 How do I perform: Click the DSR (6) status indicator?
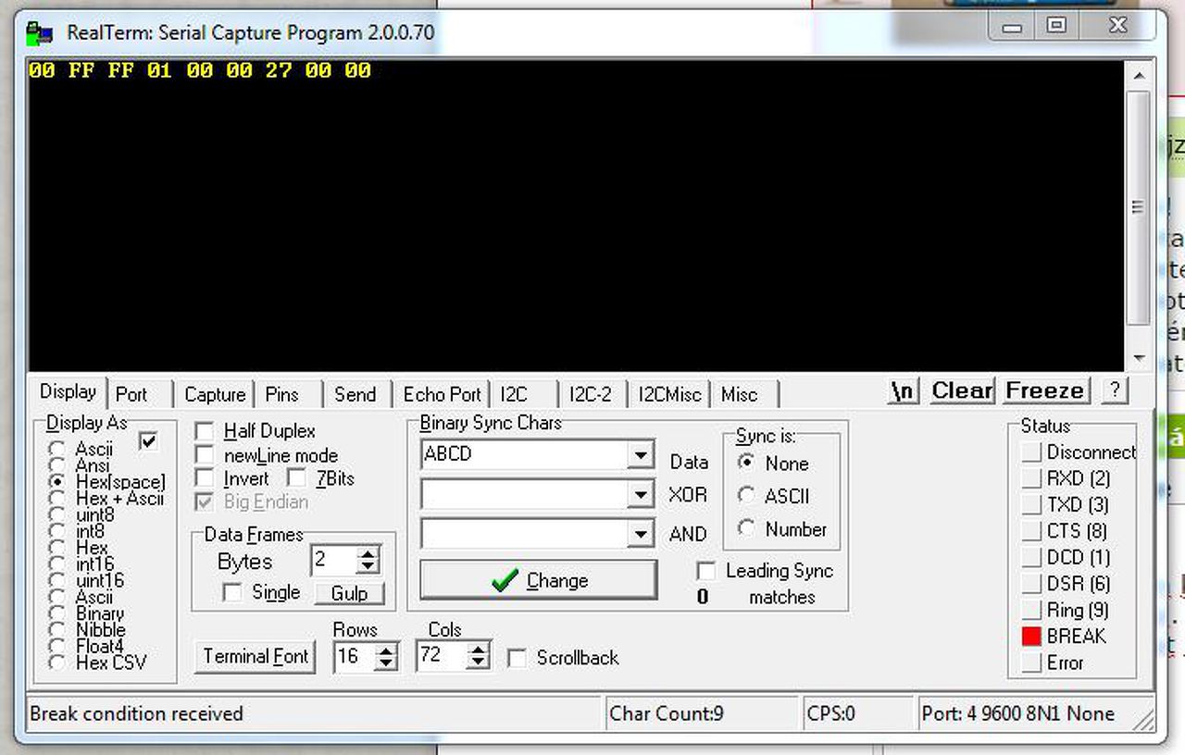[x=1031, y=584]
